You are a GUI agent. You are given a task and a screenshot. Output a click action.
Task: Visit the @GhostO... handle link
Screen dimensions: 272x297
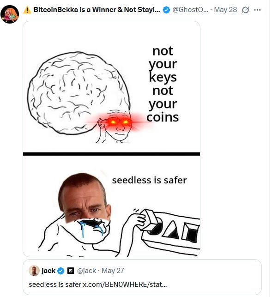coord(190,10)
